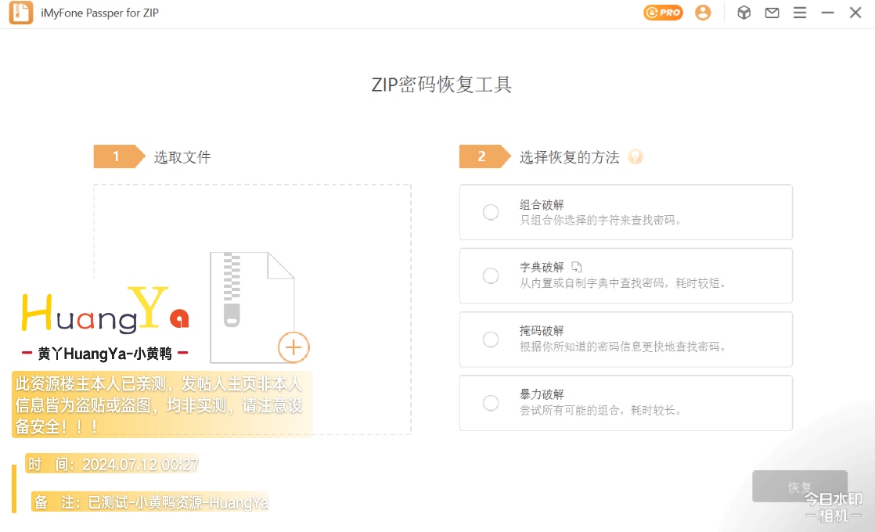Open the mail feedback envelope icon
The width and height of the screenshot is (875, 532).
(x=772, y=13)
